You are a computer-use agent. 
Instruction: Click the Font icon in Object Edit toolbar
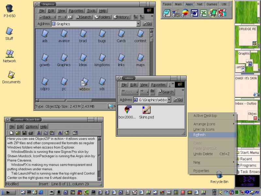[60, 133]
